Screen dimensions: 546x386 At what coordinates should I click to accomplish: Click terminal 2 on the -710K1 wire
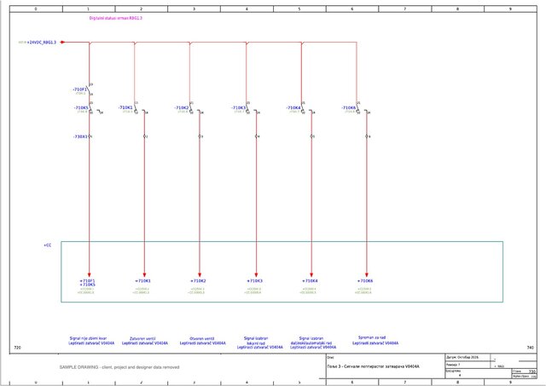(145, 136)
